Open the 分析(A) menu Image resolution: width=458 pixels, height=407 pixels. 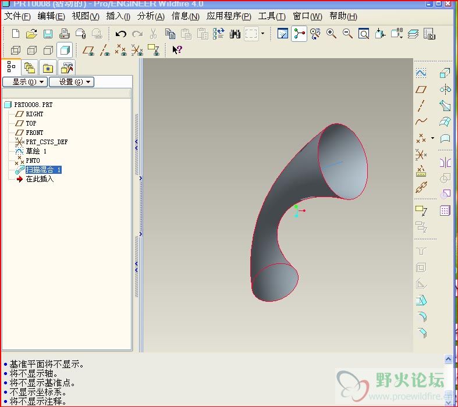coord(151,16)
